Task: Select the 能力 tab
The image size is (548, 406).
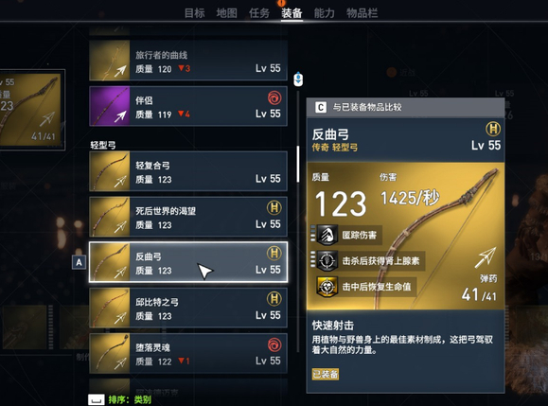Action: [x=324, y=13]
